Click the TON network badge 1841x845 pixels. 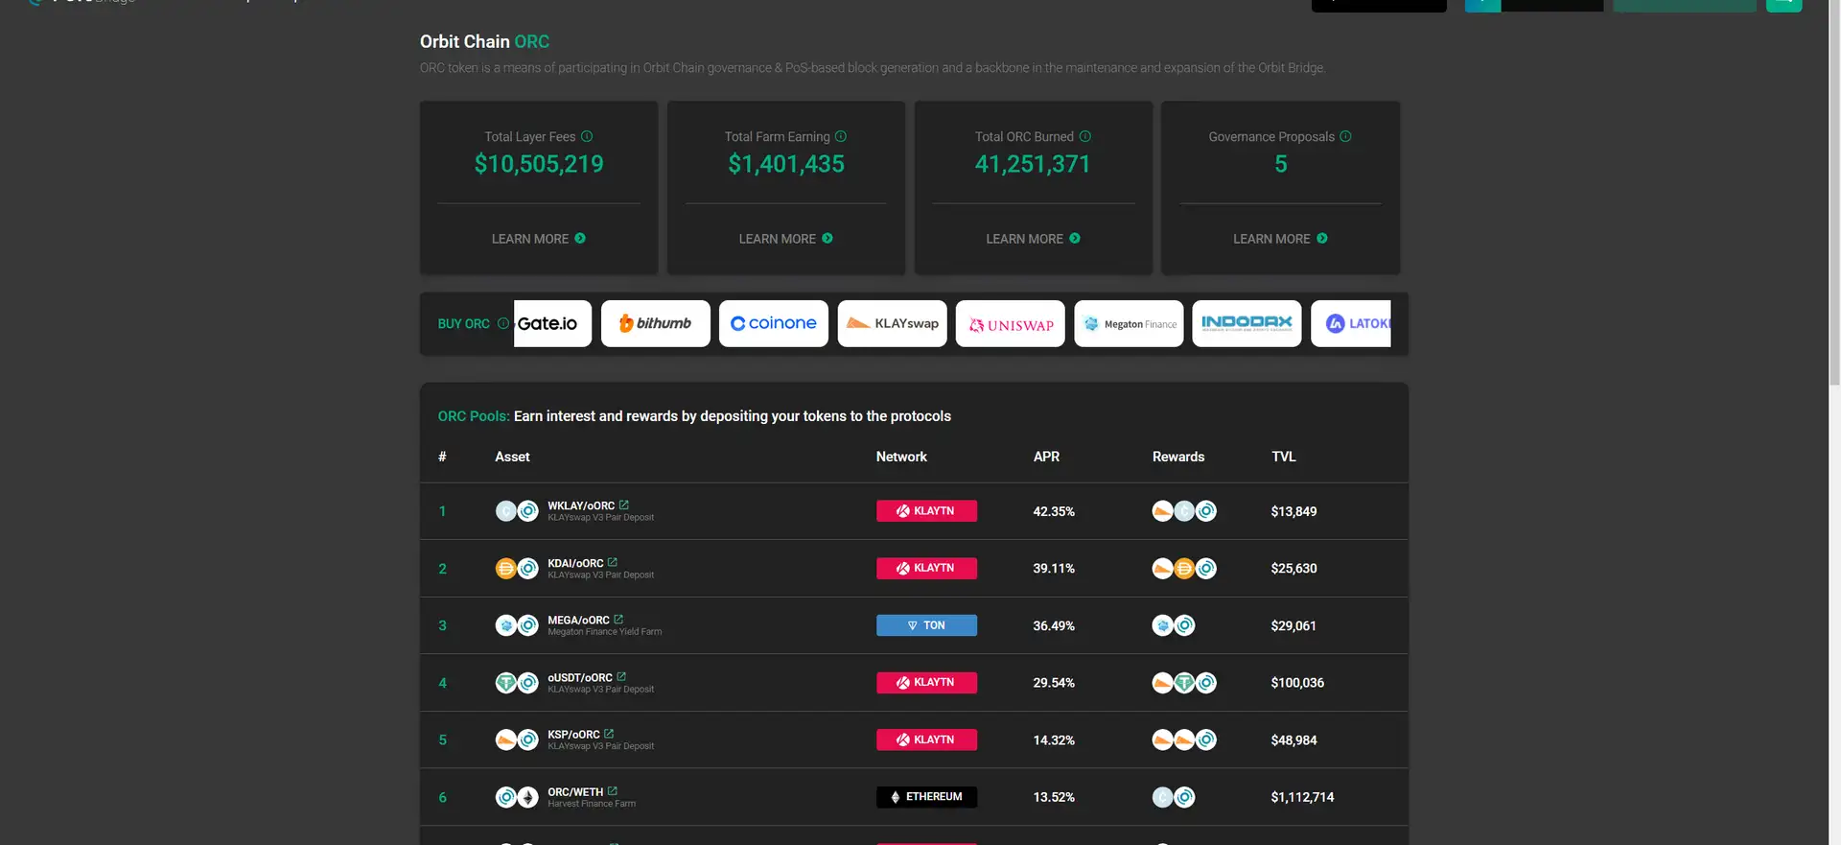click(x=926, y=625)
